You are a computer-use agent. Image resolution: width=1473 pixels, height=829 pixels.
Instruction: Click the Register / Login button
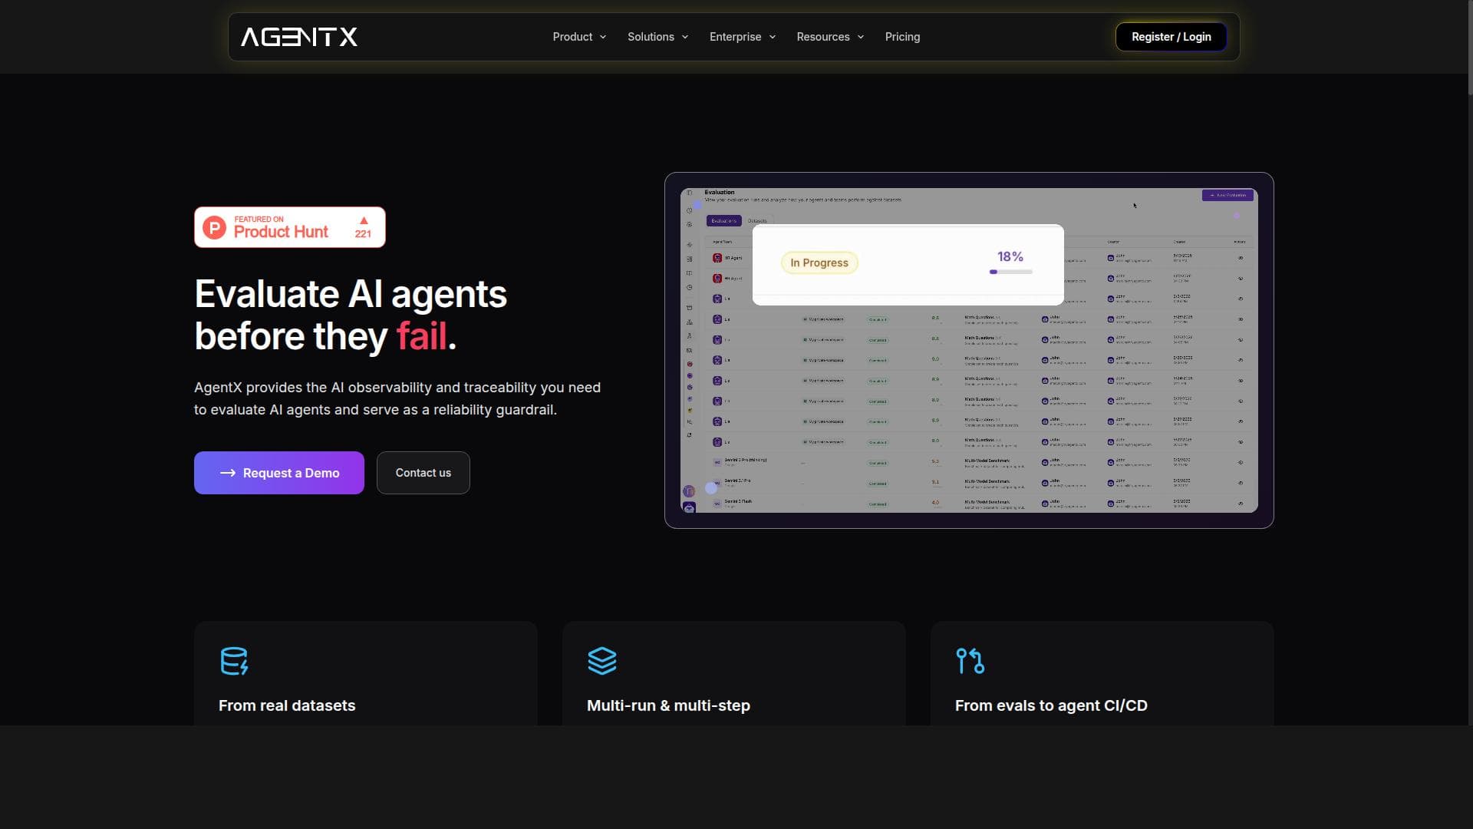[x=1171, y=37]
